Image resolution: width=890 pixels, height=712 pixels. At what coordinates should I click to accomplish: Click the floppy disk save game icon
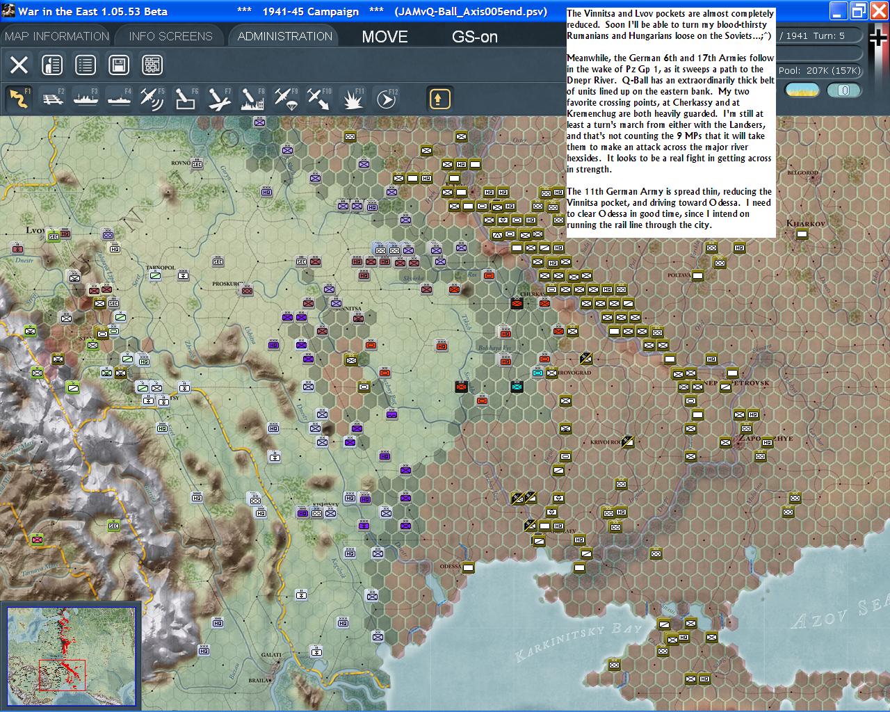[x=119, y=65]
